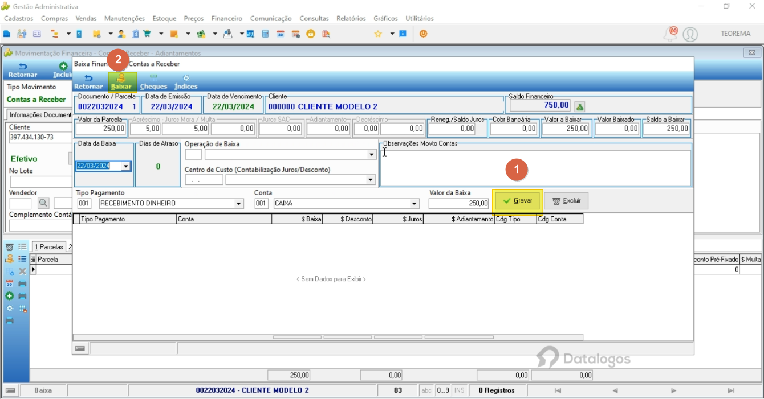Go to the last record with the status bar arrow
The width and height of the screenshot is (764, 399).
[731, 390]
